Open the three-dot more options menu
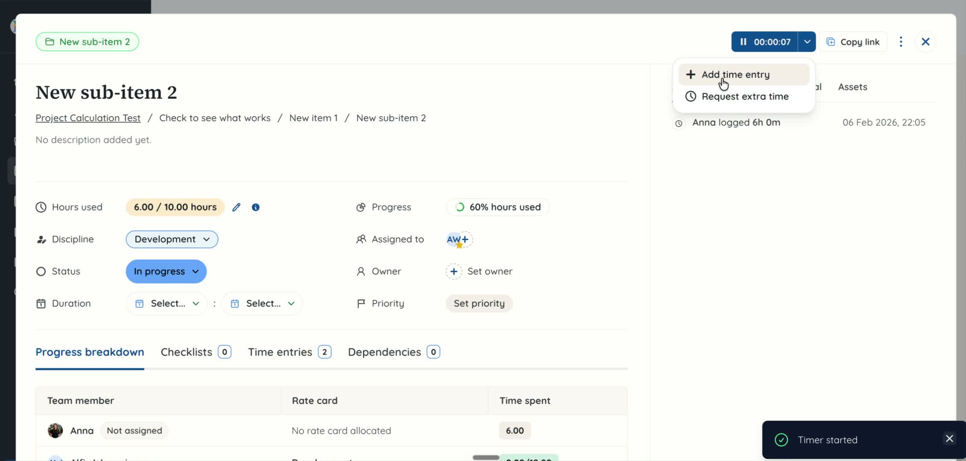966x461 pixels. pos(901,42)
